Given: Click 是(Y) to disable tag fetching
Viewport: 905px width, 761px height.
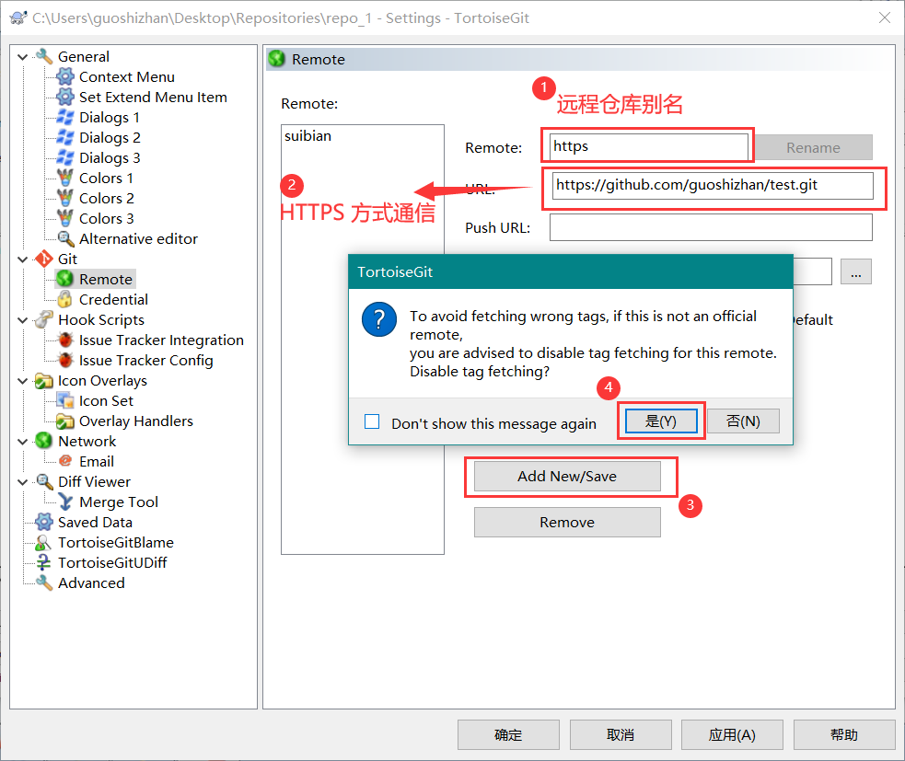Looking at the screenshot, I should tap(661, 421).
